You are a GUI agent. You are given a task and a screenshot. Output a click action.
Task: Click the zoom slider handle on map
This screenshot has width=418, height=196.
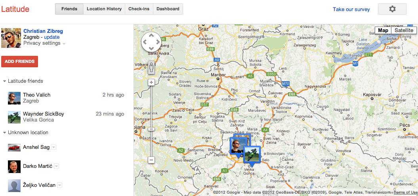[x=151, y=129]
